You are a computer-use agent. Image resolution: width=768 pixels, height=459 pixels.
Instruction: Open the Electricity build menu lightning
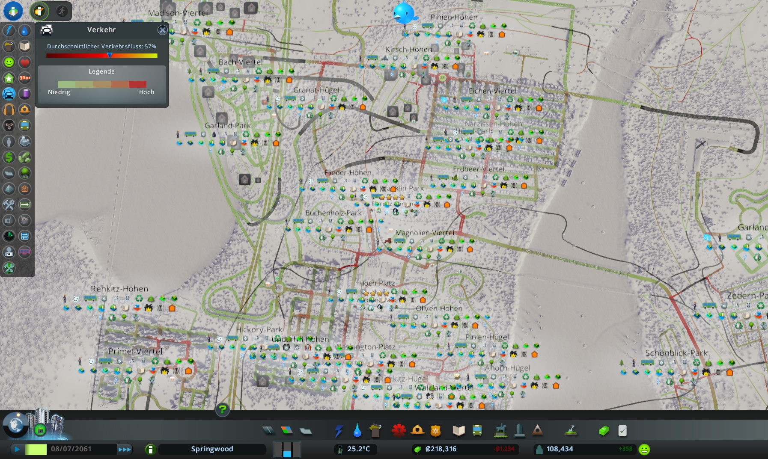339,430
